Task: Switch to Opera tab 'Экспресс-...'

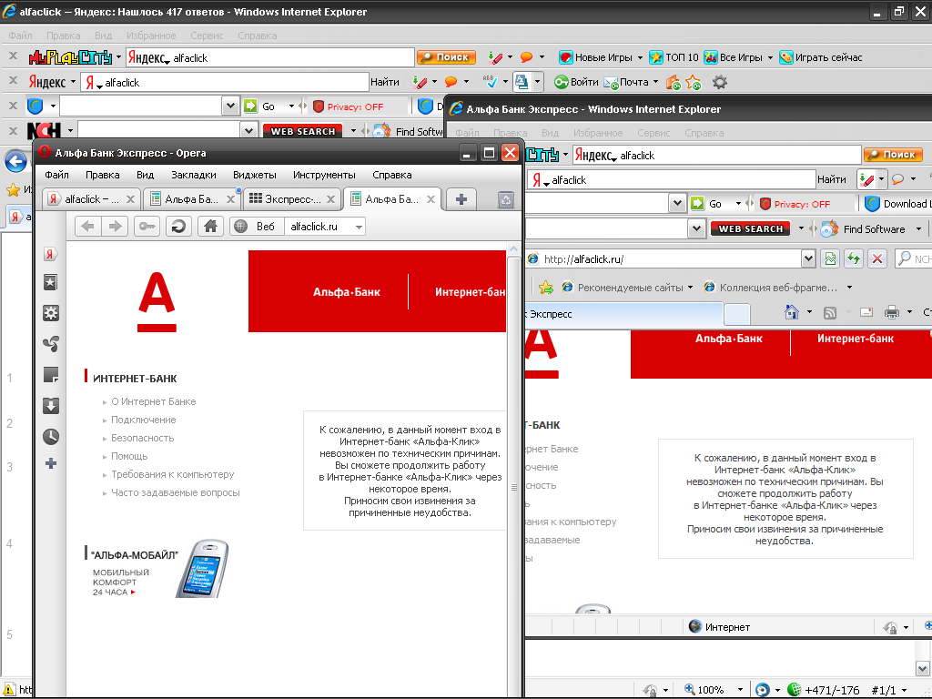Action: pos(293,199)
